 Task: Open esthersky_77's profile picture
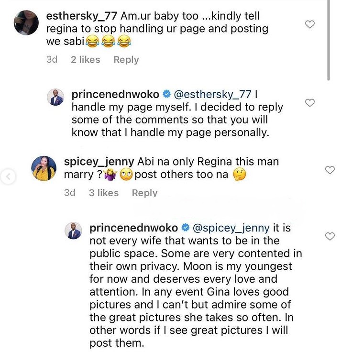26,23
